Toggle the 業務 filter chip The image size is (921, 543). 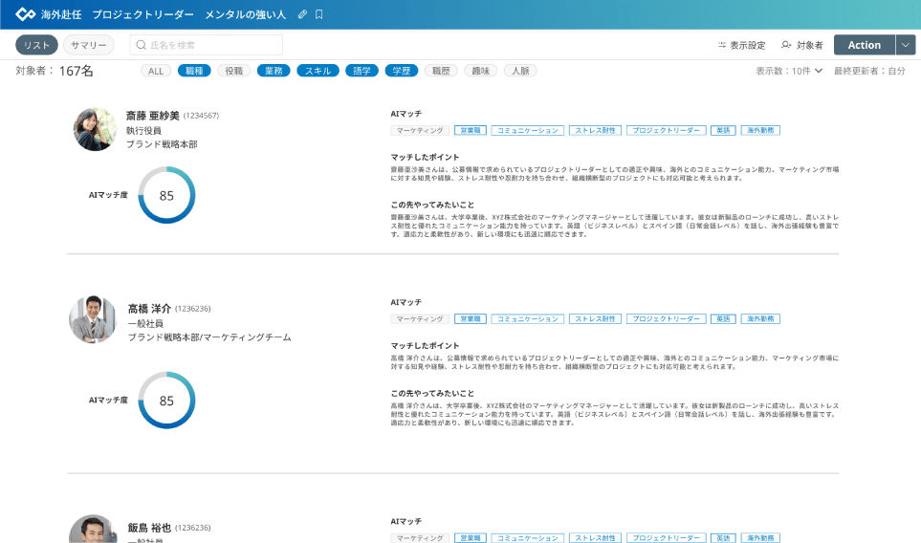pyautogui.click(x=274, y=71)
